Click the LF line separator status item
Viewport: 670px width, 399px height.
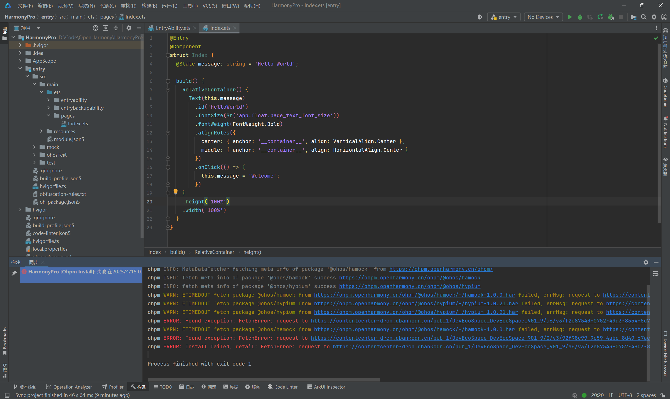pyautogui.click(x=611, y=395)
